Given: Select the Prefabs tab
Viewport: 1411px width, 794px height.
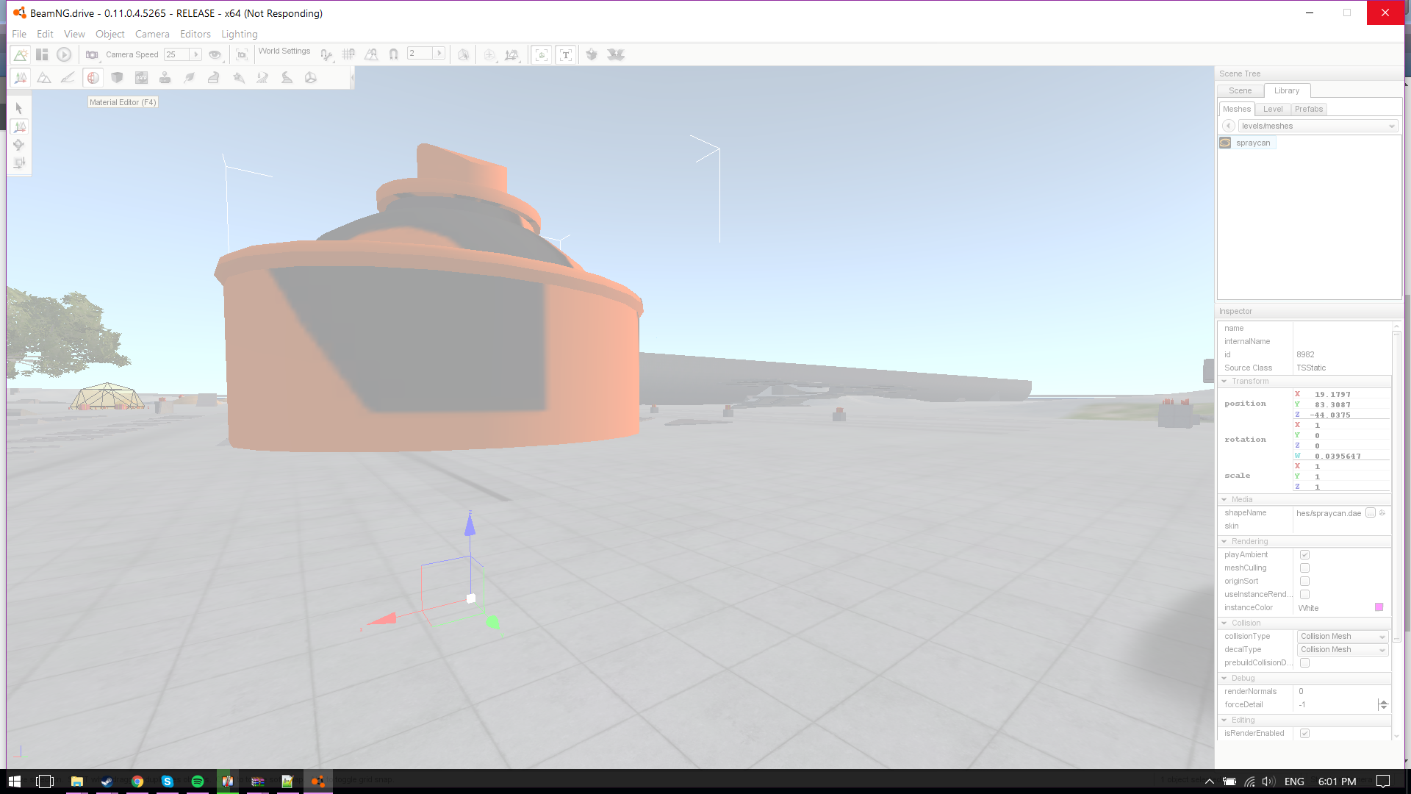Looking at the screenshot, I should click(x=1308, y=109).
